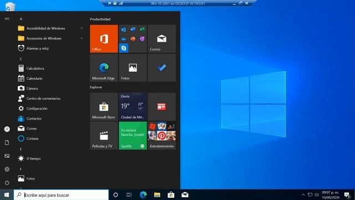Viewport: 355px width, 200px height.
Task: Open the Recycle Bin on desktop
Action: (x=10, y=6)
